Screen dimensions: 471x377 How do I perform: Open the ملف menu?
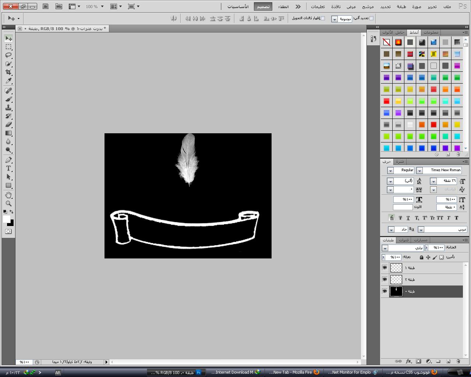[447, 7]
